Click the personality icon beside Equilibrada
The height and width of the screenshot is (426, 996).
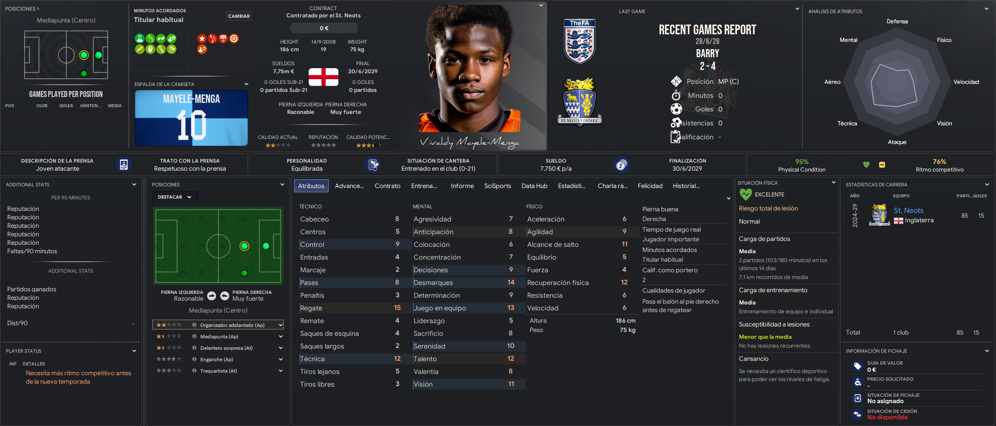tap(373, 165)
